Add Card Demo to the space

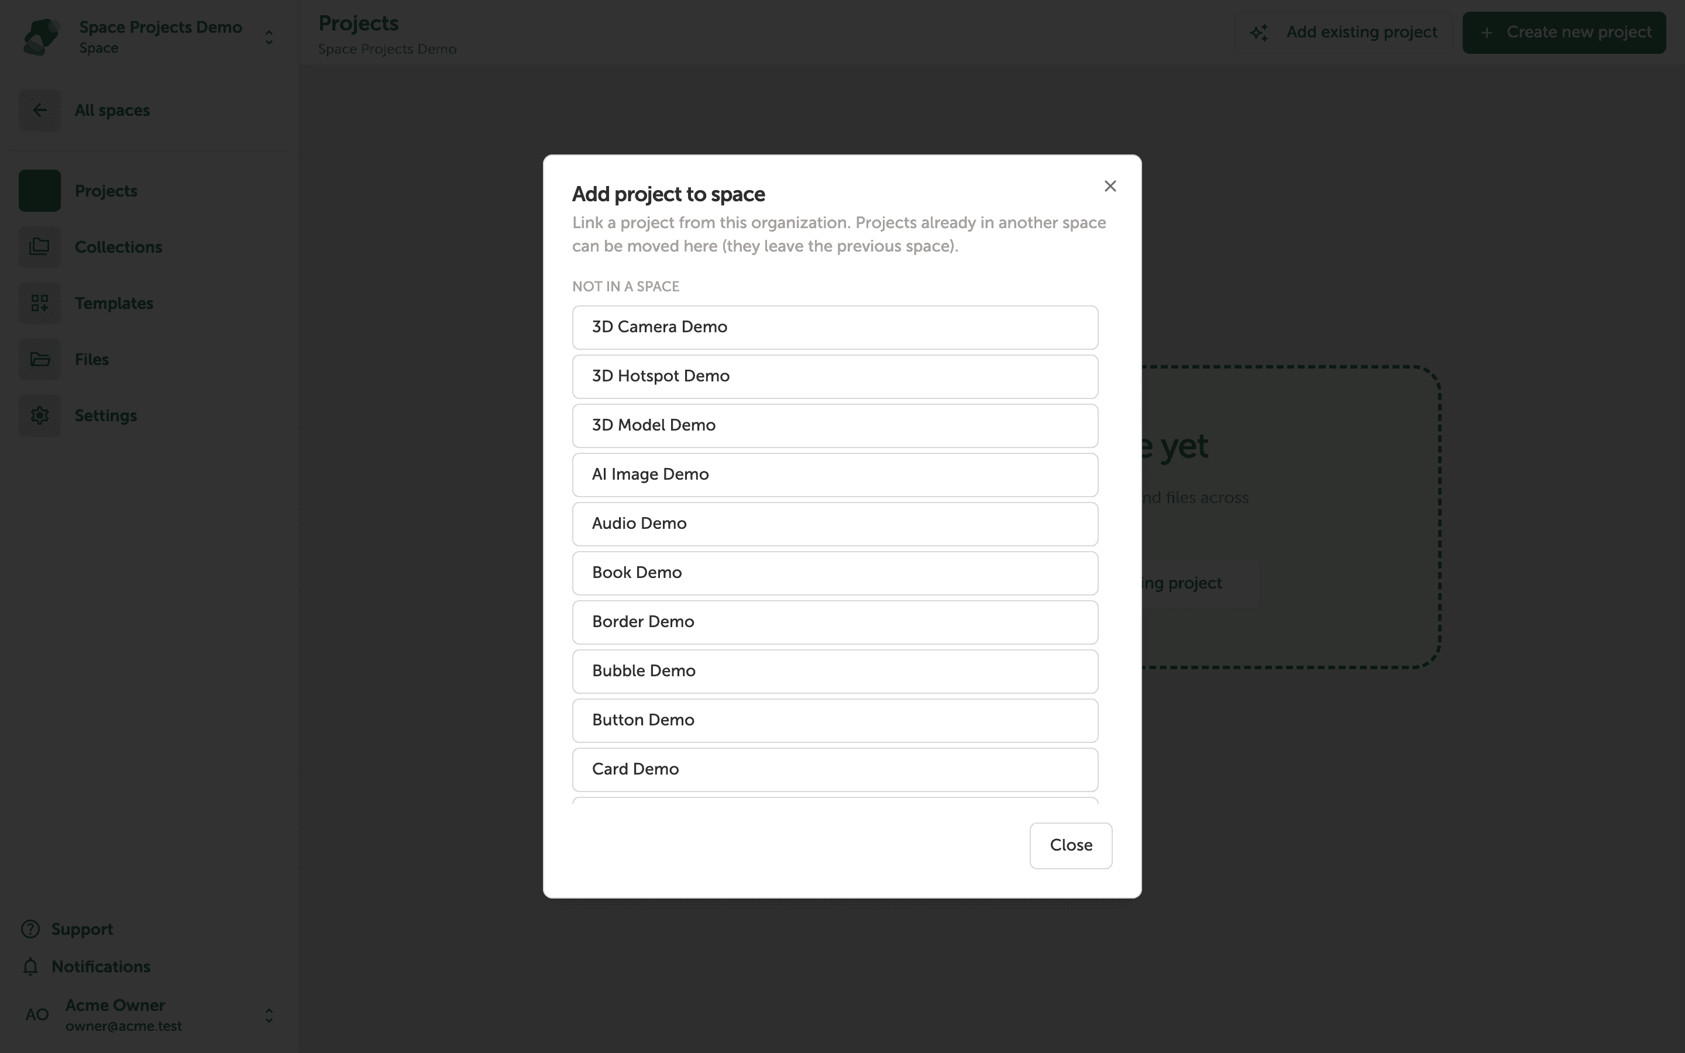835,769
